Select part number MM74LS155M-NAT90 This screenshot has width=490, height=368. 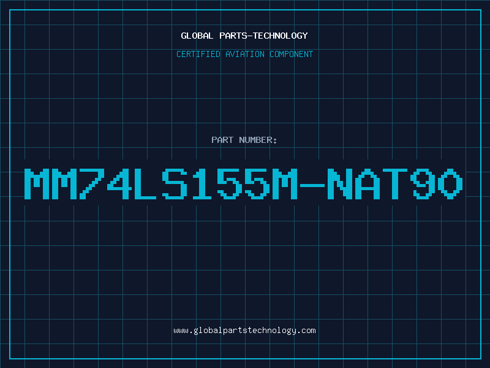click(243, 184)
